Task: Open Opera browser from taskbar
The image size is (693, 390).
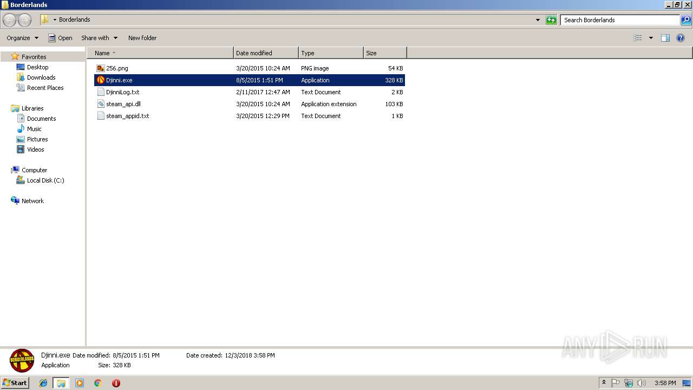Action: click(x=116, y=383)
